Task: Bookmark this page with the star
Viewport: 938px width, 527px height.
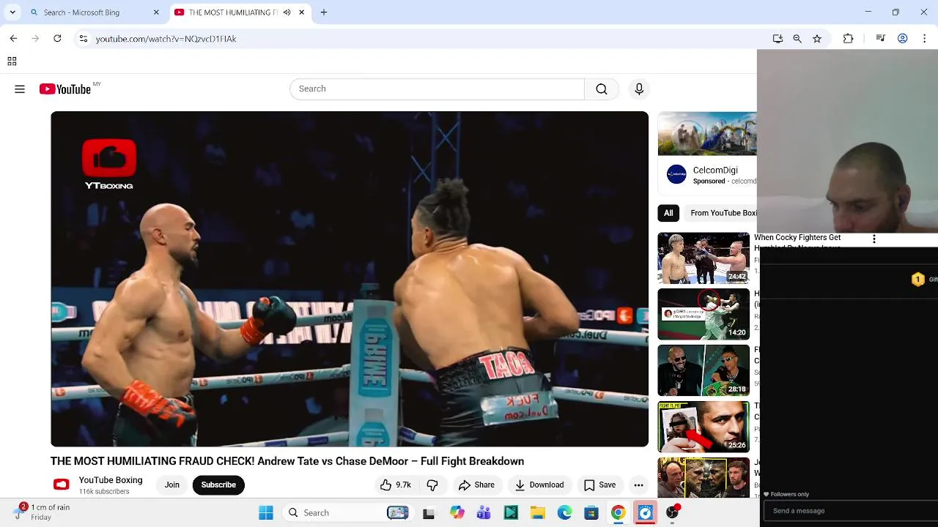Action: tap(817, 39)
